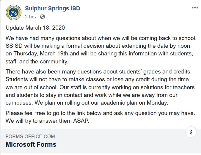Open the Microsoft Forms link title
This screenshot has width=201, height=155.
click(31, 145)
